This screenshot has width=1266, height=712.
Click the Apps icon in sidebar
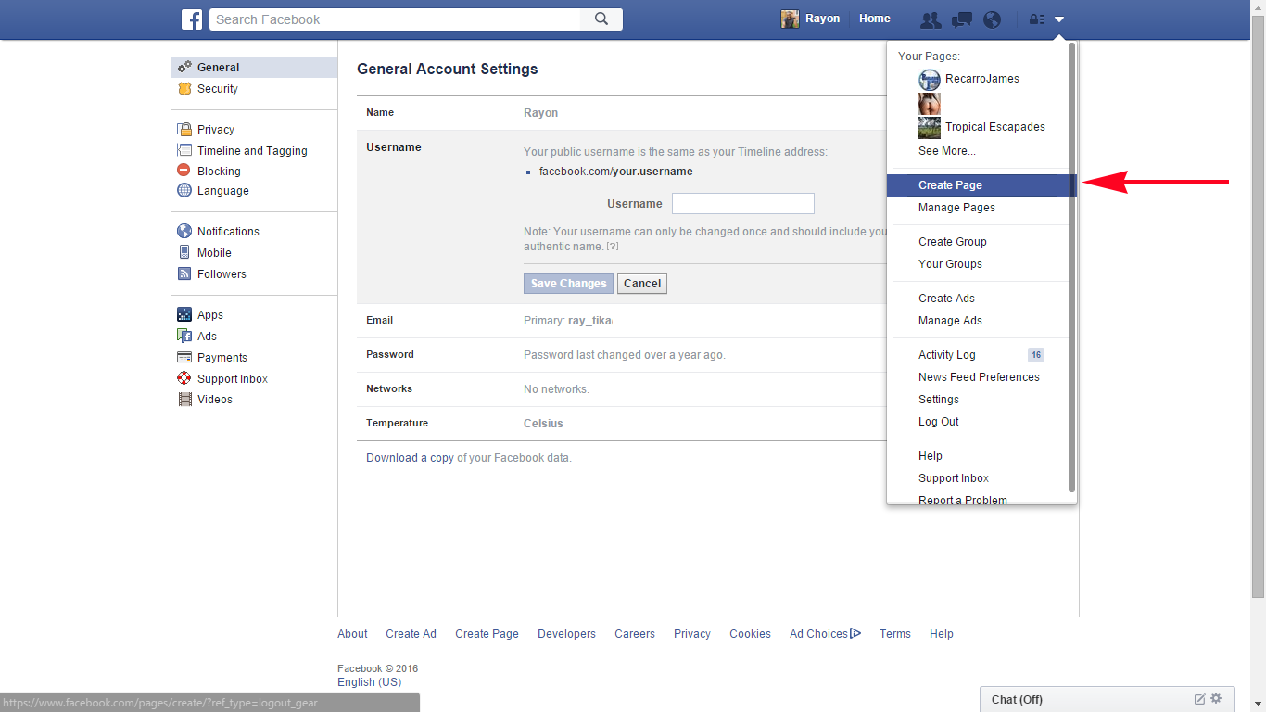184,315
